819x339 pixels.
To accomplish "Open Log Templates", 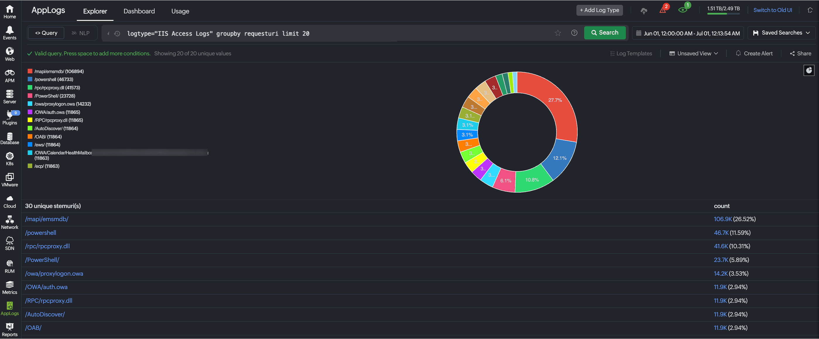I will (631, 53).
